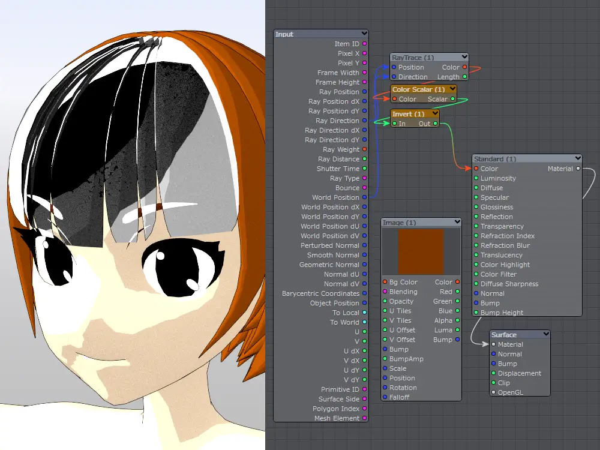Open the Standard (1) node dropdown arrow
This screenshot has width=600, height=450.
[577, 159]
